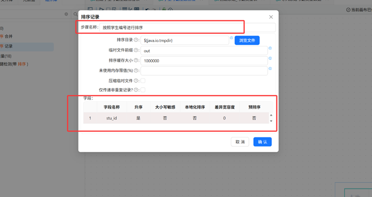Screen dimensions: 372x197
Task: Click the 临时文件前缀 field containing out
Action: [204, 51]
